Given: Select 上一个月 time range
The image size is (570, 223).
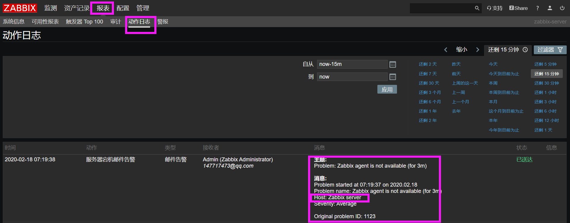Looking at the screenshot, I should click(x=461, y=102).
